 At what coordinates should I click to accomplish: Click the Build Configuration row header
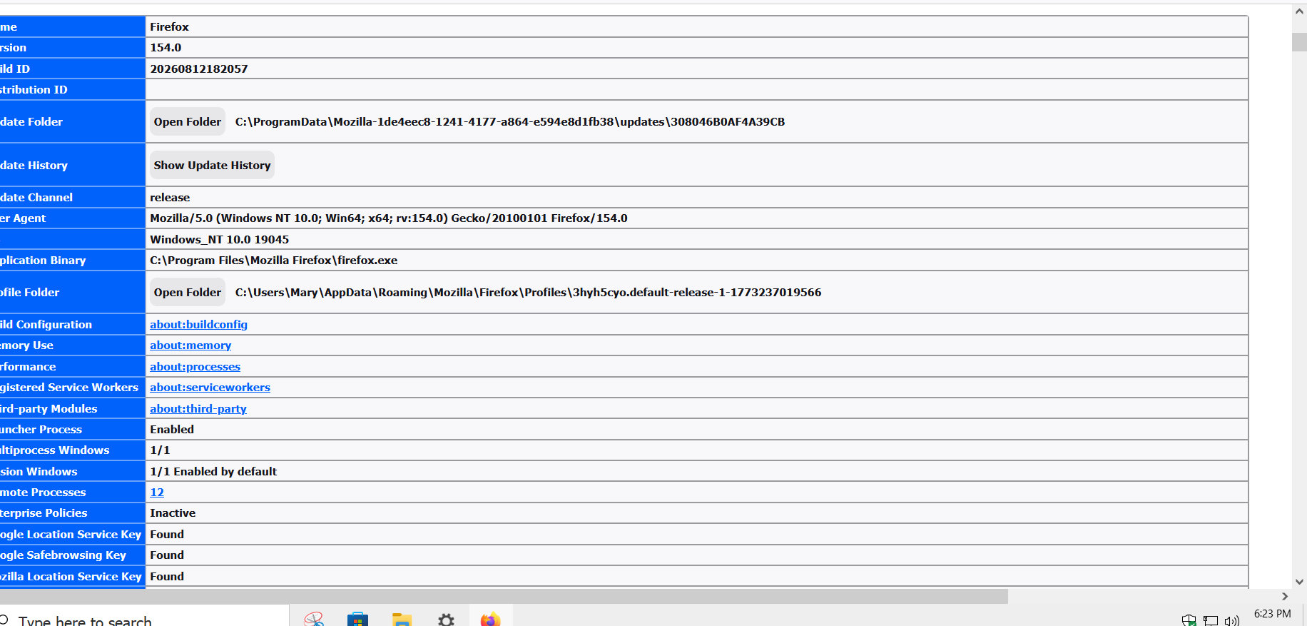(72, 325)
